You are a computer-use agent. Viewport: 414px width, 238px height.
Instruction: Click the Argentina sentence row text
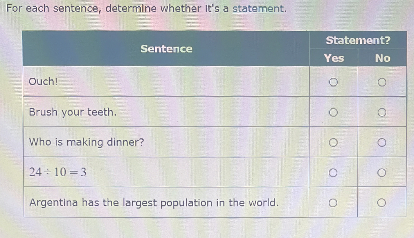coord(154,203)
